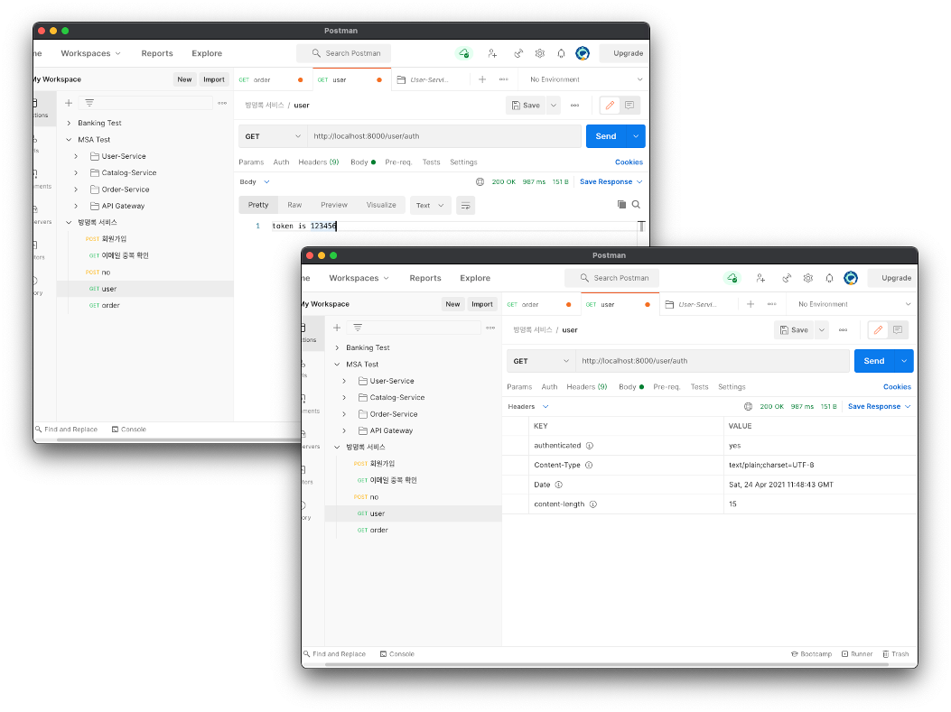Image resolution: width=951 pixels, height=712 pixels.
Task: Click sync cloud icon in front window
Action: click(x=732, y=278)
